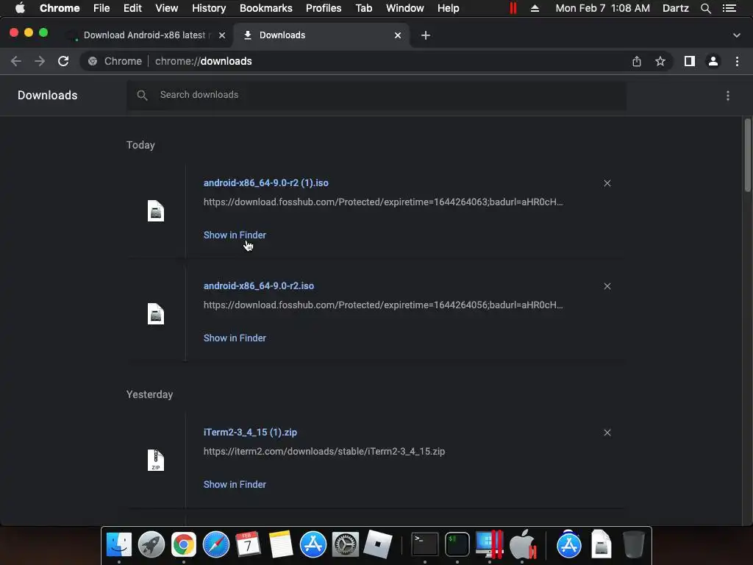This screenshot has width=753, height=565.
Task: Open the android-x86_64-9.0-r2.iso file link
Action: coord(259,285)
